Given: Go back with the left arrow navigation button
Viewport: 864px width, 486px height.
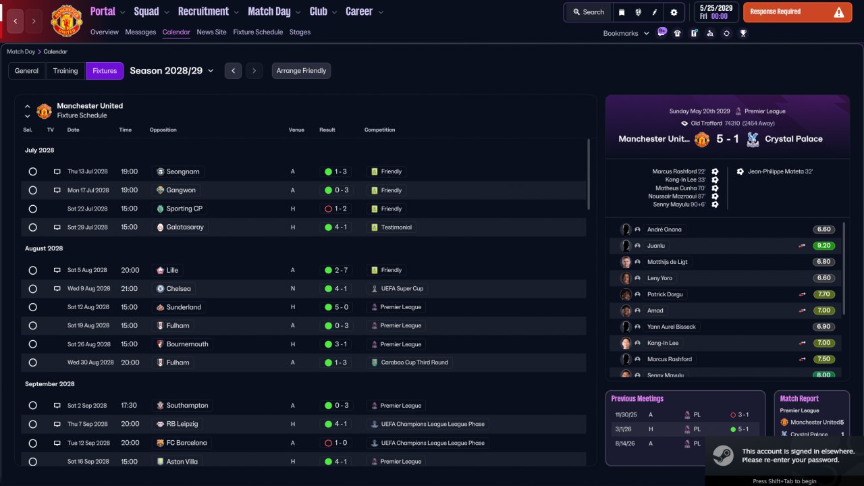Looking at the screenshot, I should [x=16, y=21].
